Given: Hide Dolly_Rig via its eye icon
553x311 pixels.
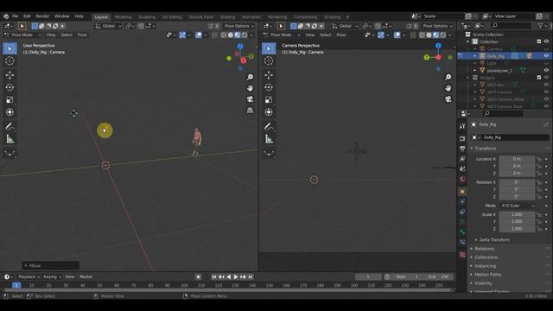Looking at the screenshot, I should [x=546, y=55].
